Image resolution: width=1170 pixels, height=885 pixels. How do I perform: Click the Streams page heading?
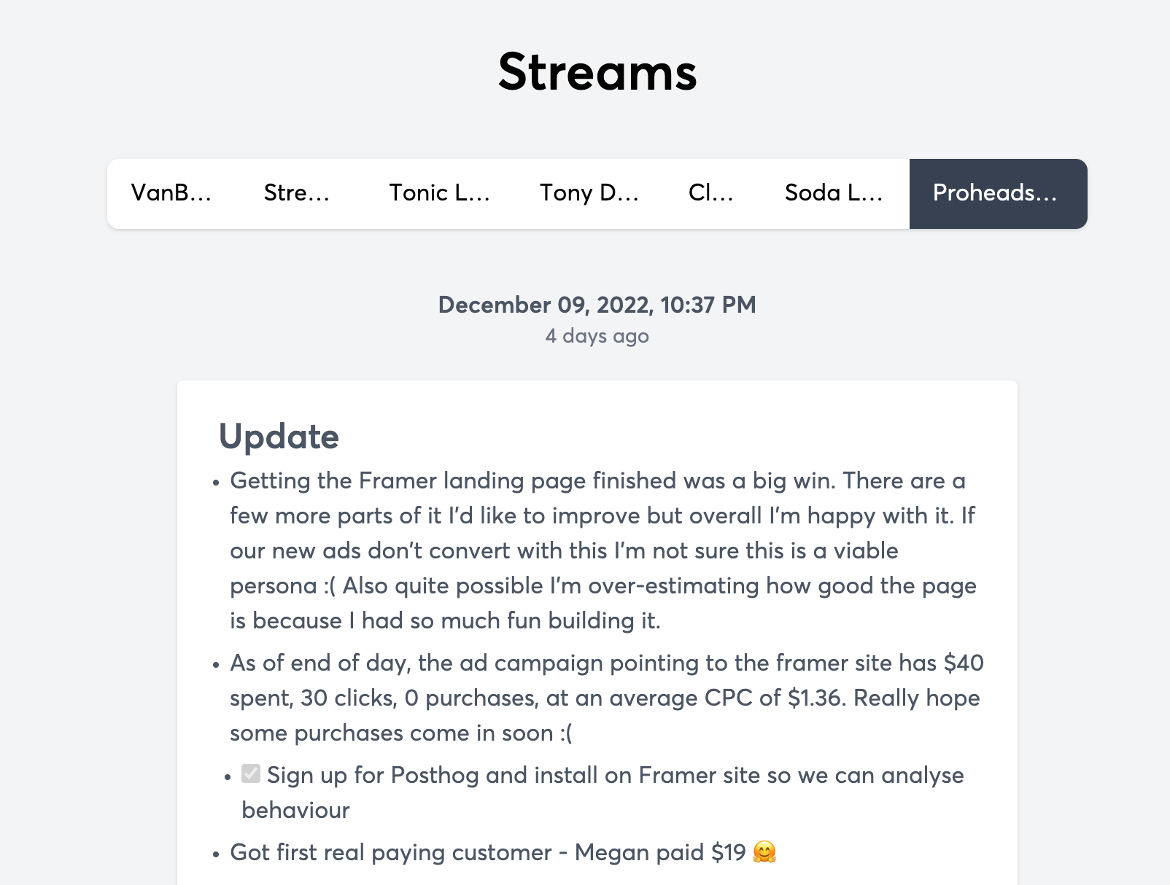point(597,72)
